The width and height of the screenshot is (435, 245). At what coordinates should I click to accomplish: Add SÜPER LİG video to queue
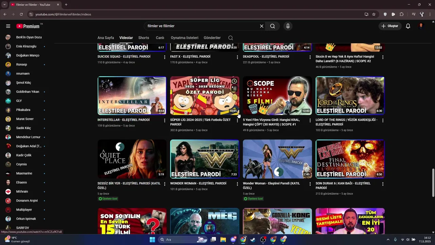coord(234,89)
